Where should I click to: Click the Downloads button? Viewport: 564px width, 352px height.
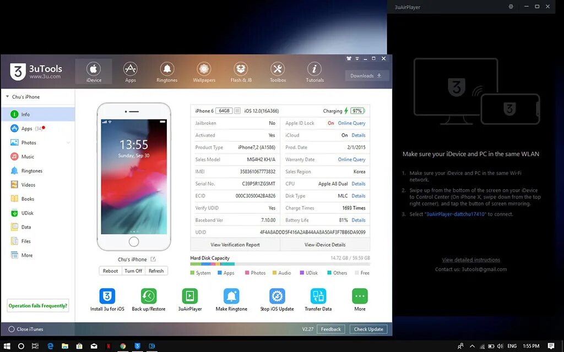[367, 76]
